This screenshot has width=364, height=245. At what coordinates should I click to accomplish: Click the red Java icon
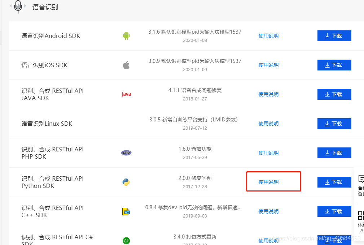126,94
